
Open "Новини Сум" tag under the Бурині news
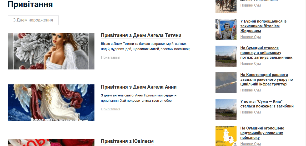point(250,37)
